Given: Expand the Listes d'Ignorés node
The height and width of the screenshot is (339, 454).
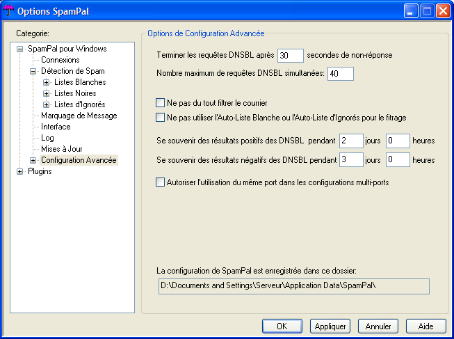Looking at the screenshot, I should click(46, 104).
